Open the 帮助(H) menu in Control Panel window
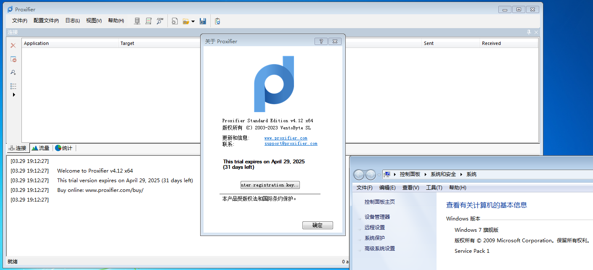This screenshot has width=593, height=270. click(x=458, y=188)
